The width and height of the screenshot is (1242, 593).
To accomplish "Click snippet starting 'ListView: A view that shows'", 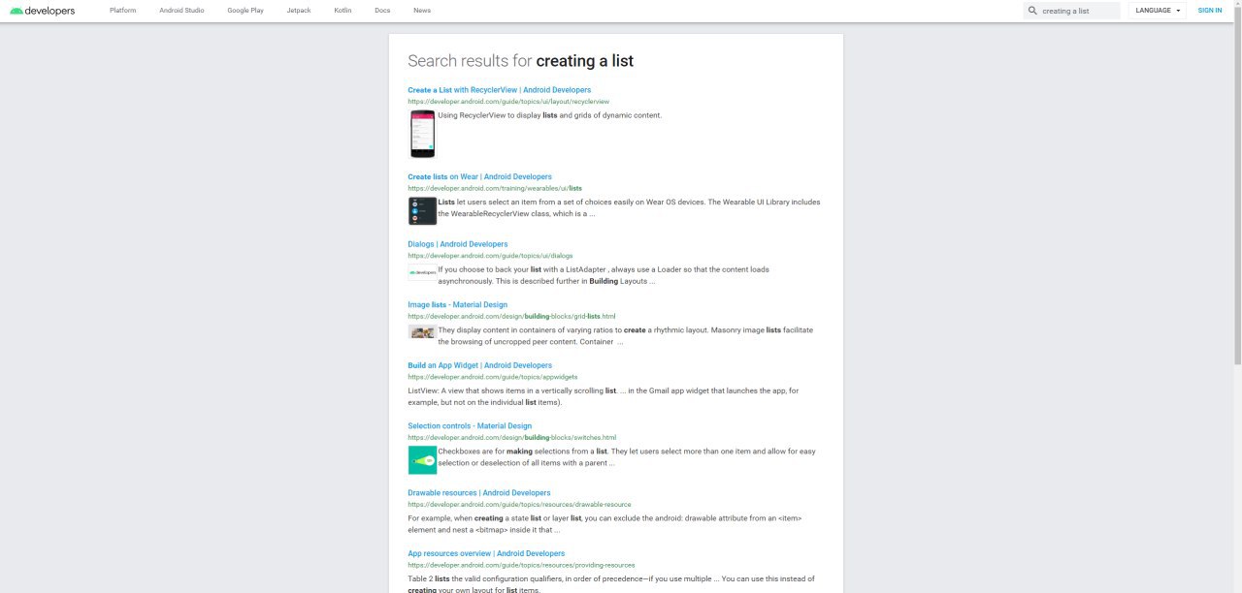I will (x=604, y=396).
